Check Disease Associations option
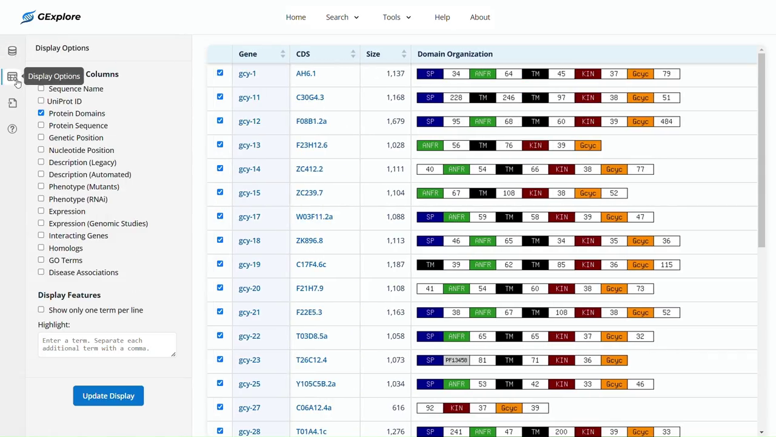776x437 pixels. coord(41,272)
